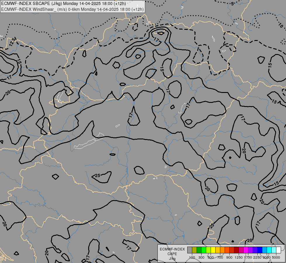
Task: Click the magenta CAPE legend swatch
Action: (x=246, y=250)
